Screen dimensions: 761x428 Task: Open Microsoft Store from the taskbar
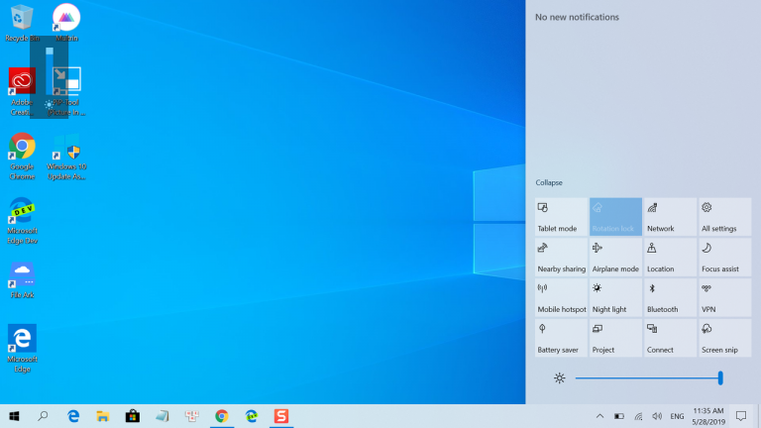pyautogui.click(x=133, y=416)
